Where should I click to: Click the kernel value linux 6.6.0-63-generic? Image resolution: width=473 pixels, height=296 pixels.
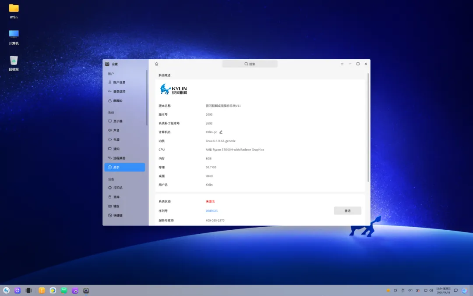coord(220,141)
